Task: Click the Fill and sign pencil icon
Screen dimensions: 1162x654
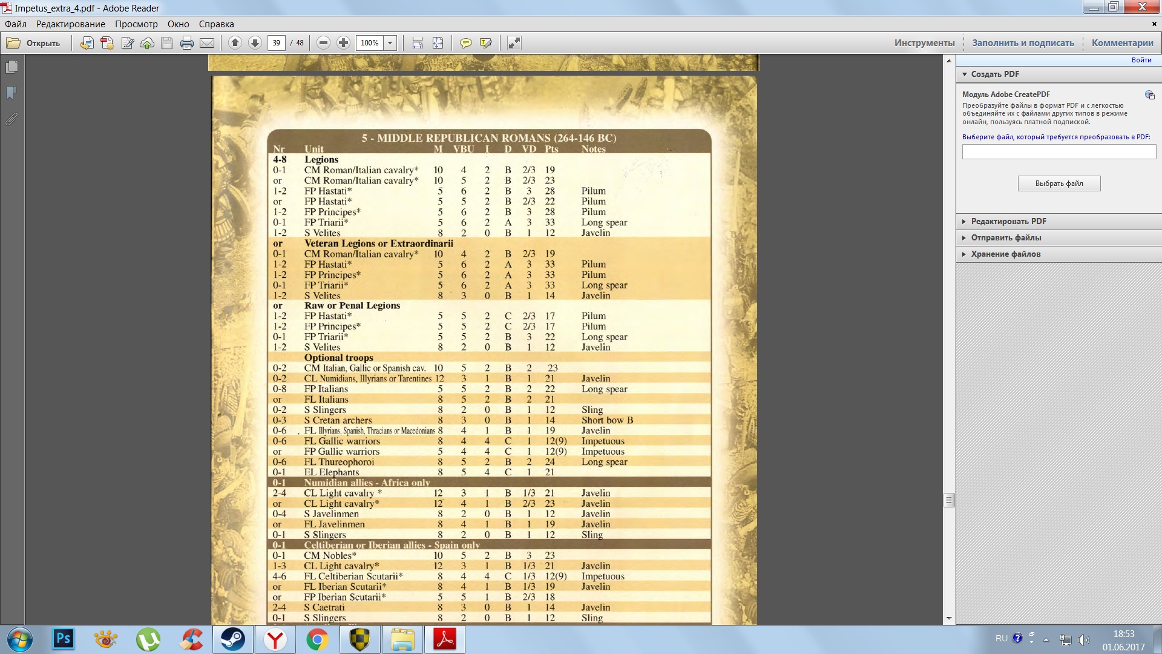Action: pyautogui.click(x=127, y=43)
